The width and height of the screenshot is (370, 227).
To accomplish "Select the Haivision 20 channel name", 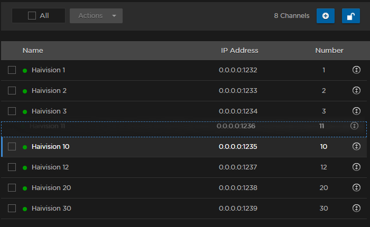I will pos(51,187).
